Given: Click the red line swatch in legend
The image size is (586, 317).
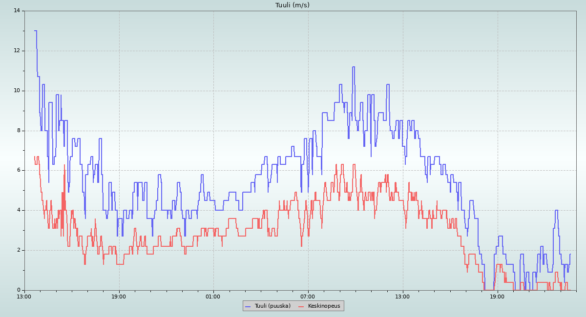Looking at the screenshot, I should tap(301, 306).
